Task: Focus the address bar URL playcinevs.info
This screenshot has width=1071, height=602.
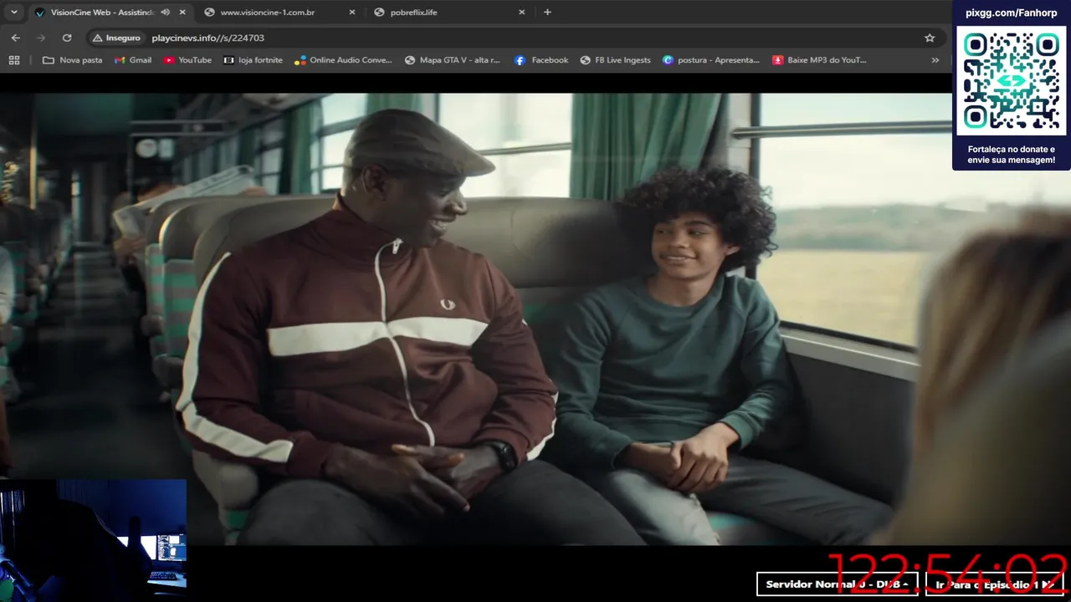Action: [208, 38]
